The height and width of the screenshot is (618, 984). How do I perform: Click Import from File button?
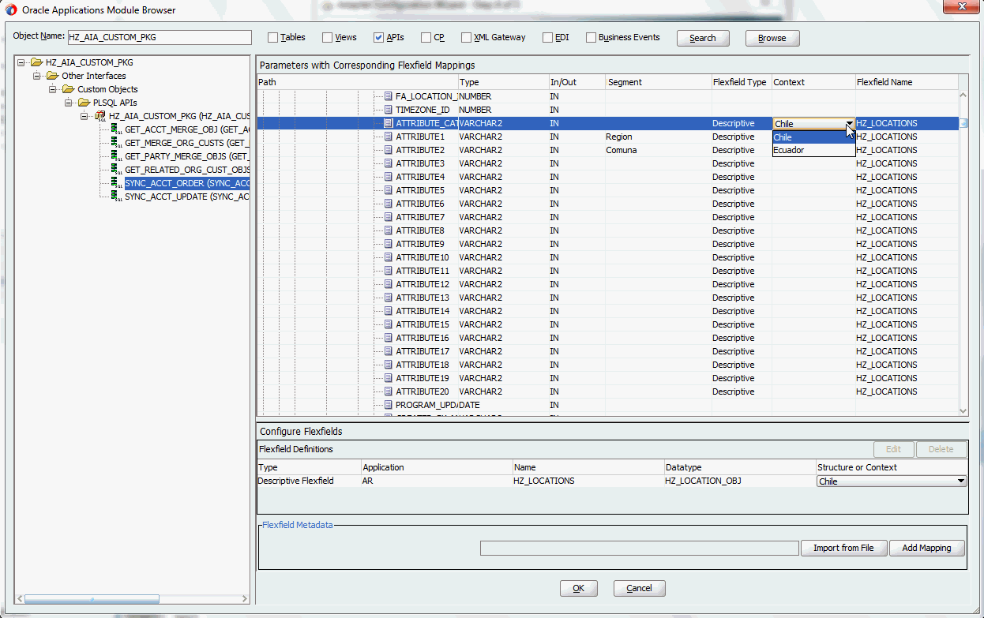click(x=843, y=548)
